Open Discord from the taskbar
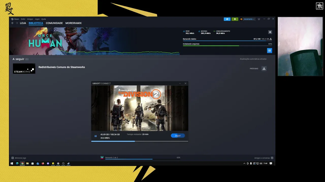The height and width of the screenshot is (182, 325). [48, 164]
